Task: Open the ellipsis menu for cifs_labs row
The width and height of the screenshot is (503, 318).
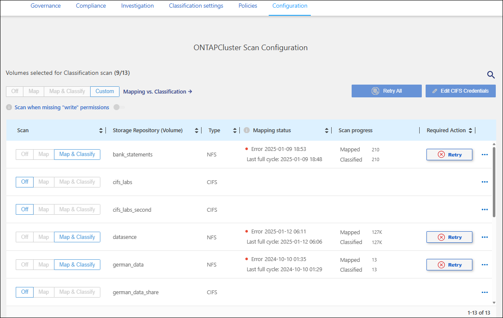Action: tap(484, 182)
